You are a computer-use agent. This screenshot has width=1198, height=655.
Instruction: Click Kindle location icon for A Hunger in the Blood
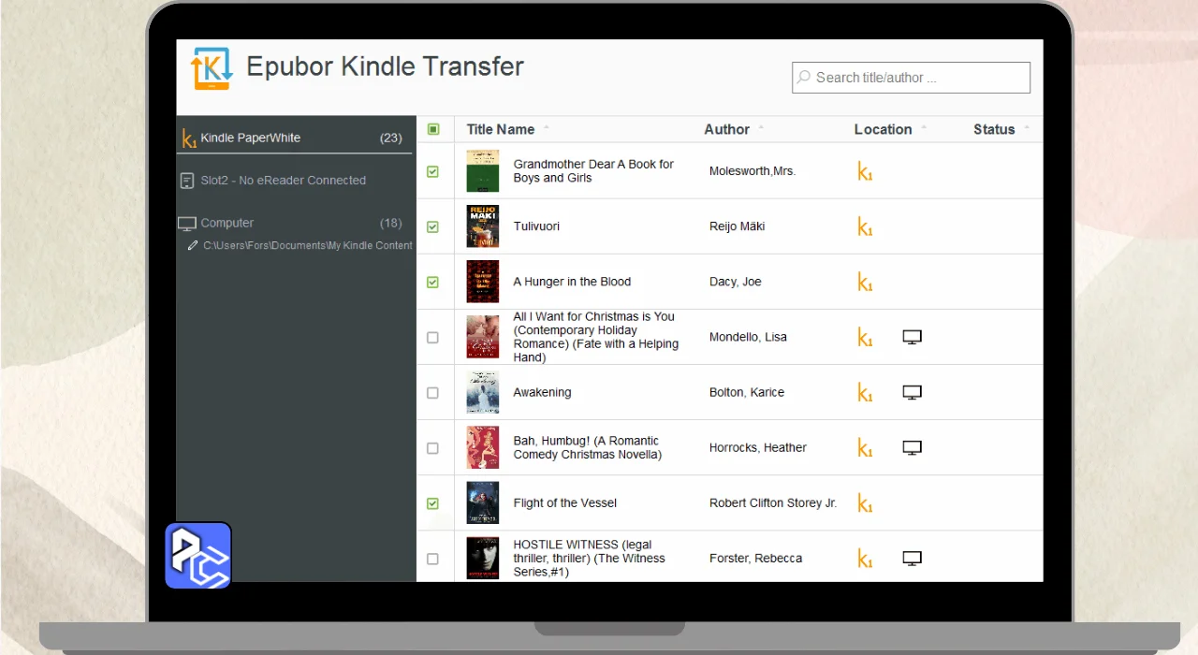[x=865, y=282]
